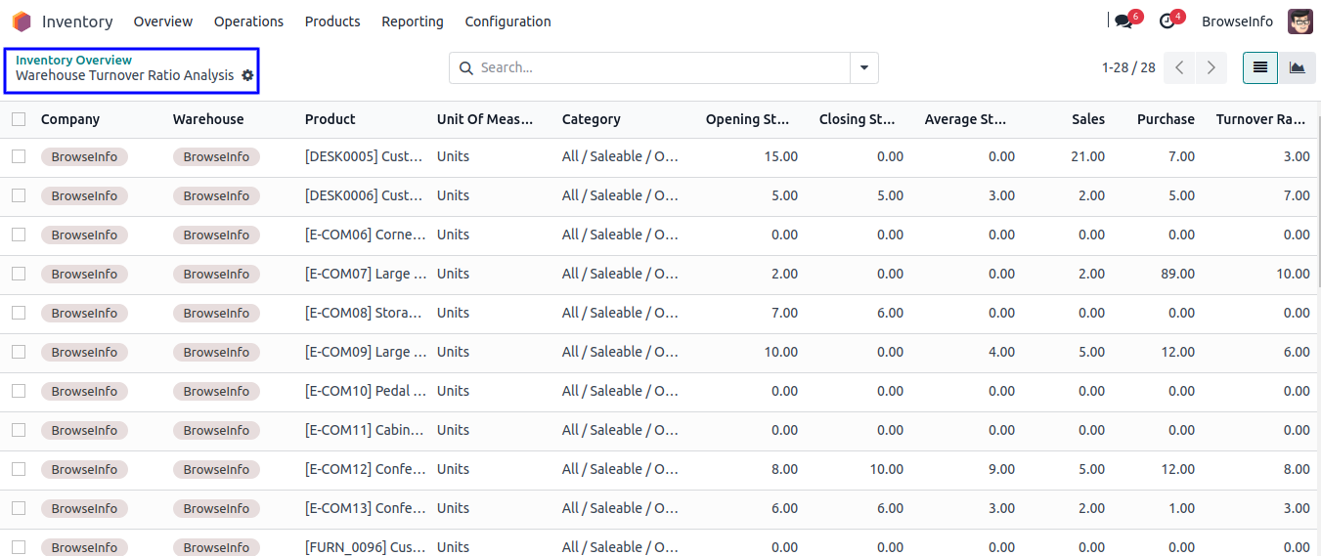Open the activities clock icon

click(x=1167, y=21)
